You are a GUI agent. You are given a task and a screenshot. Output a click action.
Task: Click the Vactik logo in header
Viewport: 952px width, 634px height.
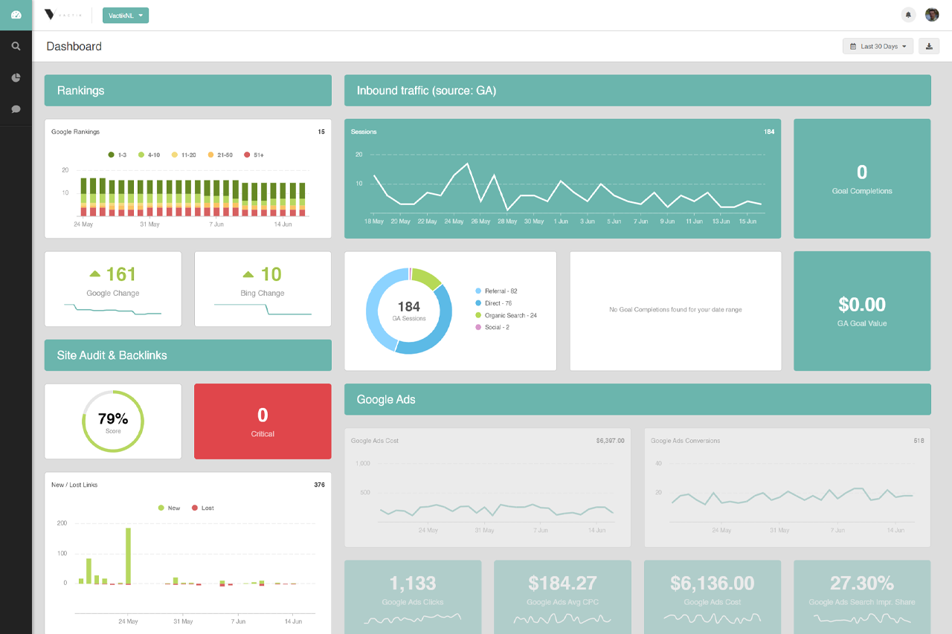click(61, 15)
